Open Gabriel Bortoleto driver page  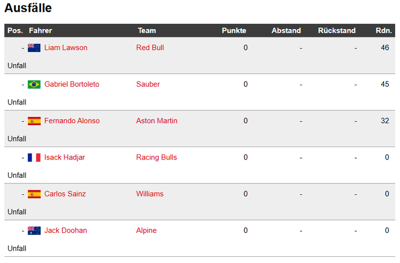[x=72, y=84]
